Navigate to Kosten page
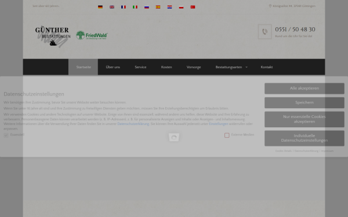Screen dimensions: 348x217 pos(166,67)
